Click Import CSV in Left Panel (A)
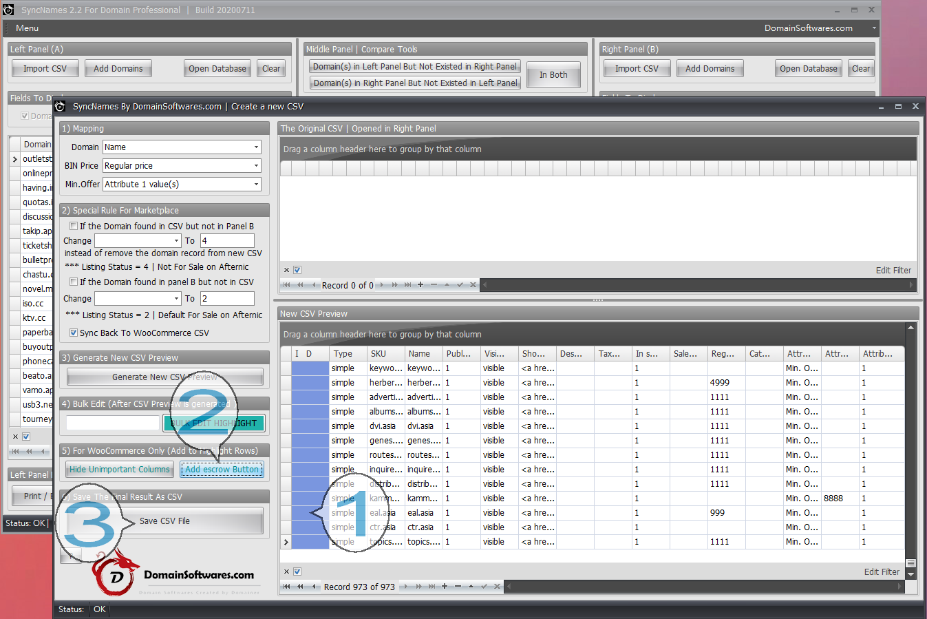This screenshot has width=927, height=619. [x=45, y=68]
